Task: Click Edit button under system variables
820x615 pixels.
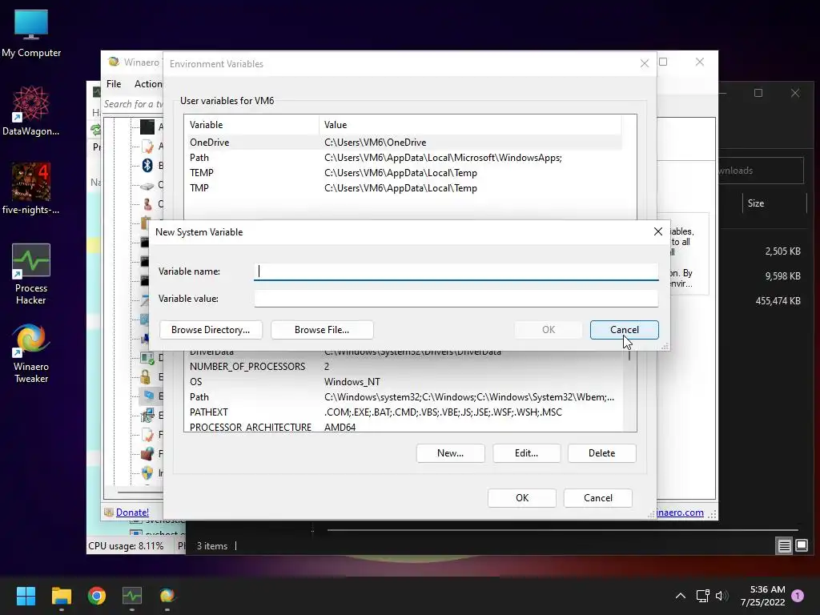Action: (526, 453)
